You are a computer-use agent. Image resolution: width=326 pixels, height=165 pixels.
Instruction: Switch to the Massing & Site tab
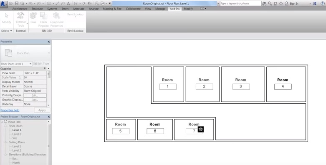click(x=112, y=9)
